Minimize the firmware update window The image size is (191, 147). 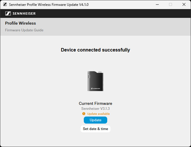[157, 5]
